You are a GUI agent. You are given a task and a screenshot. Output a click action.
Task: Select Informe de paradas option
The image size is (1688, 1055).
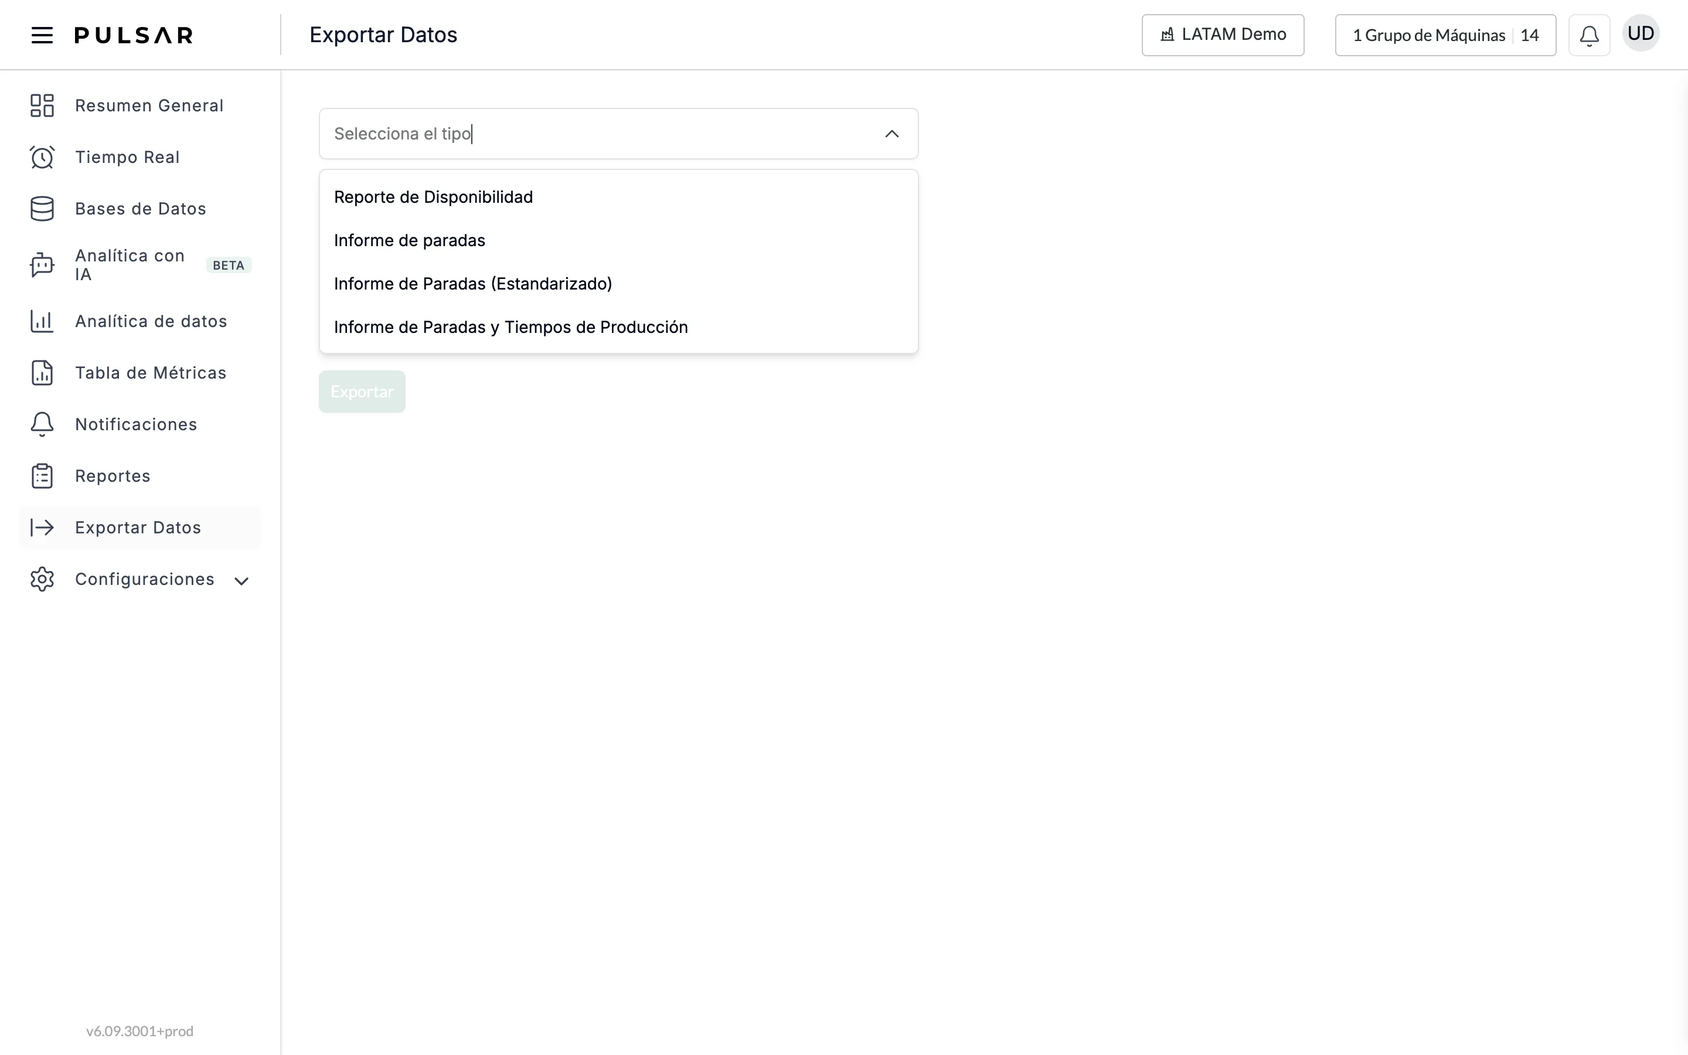pyautogui.click(x=618, y=240)
